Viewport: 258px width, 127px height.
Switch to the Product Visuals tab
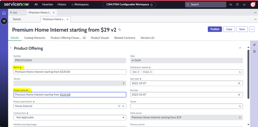tap(100, 38)
